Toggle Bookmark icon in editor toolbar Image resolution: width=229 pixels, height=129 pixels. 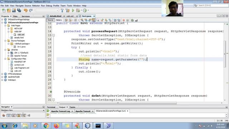(x=110, y=20)
